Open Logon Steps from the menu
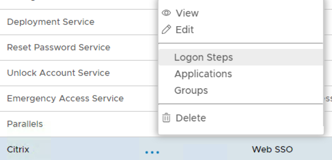332x160 pixels. point(204,58)
